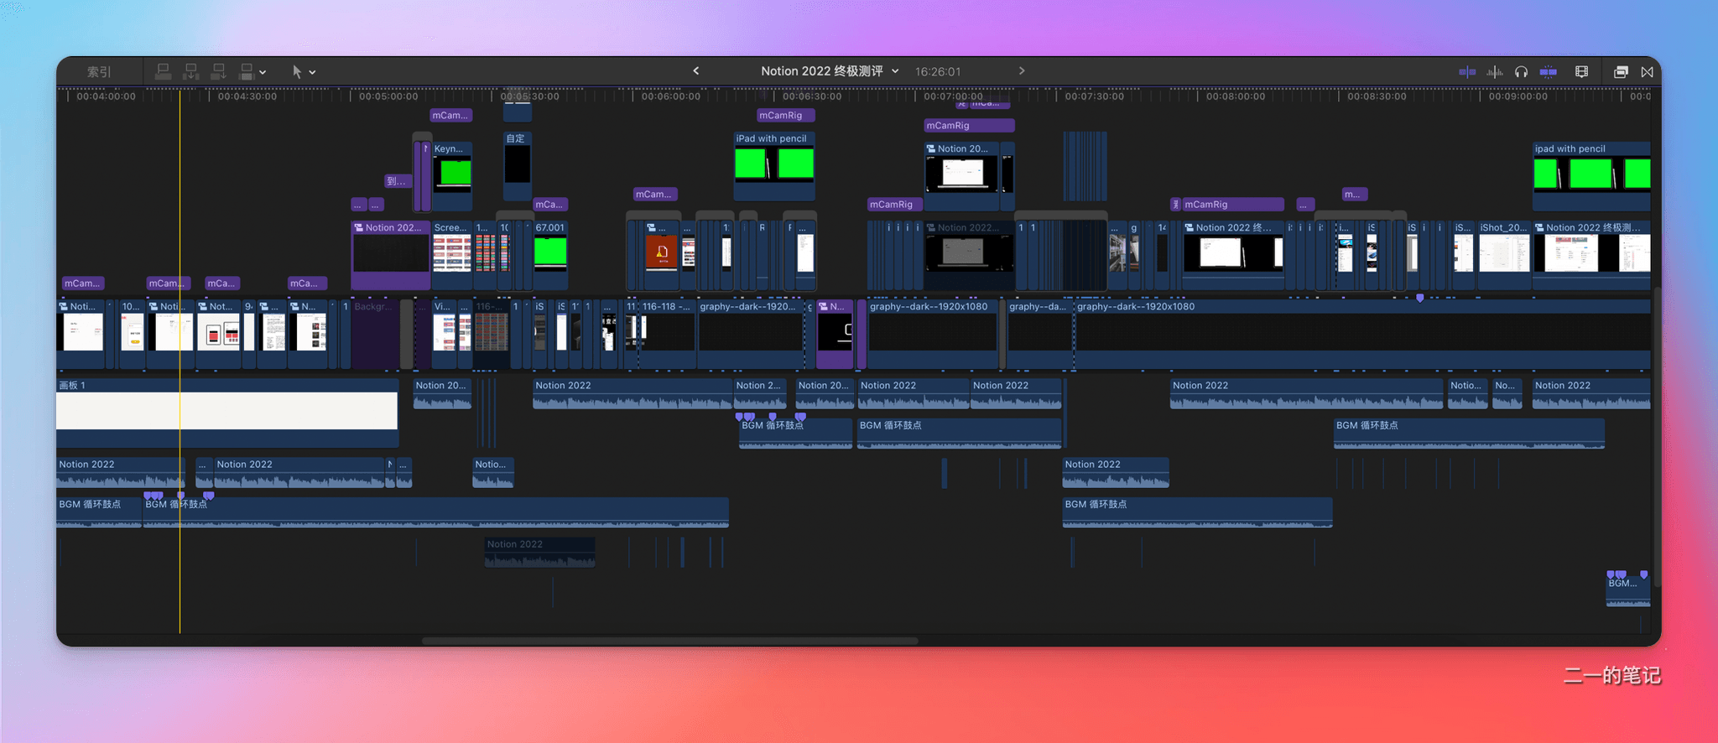
Task: Select the 67.001 green clip
Action: (550, 255)
